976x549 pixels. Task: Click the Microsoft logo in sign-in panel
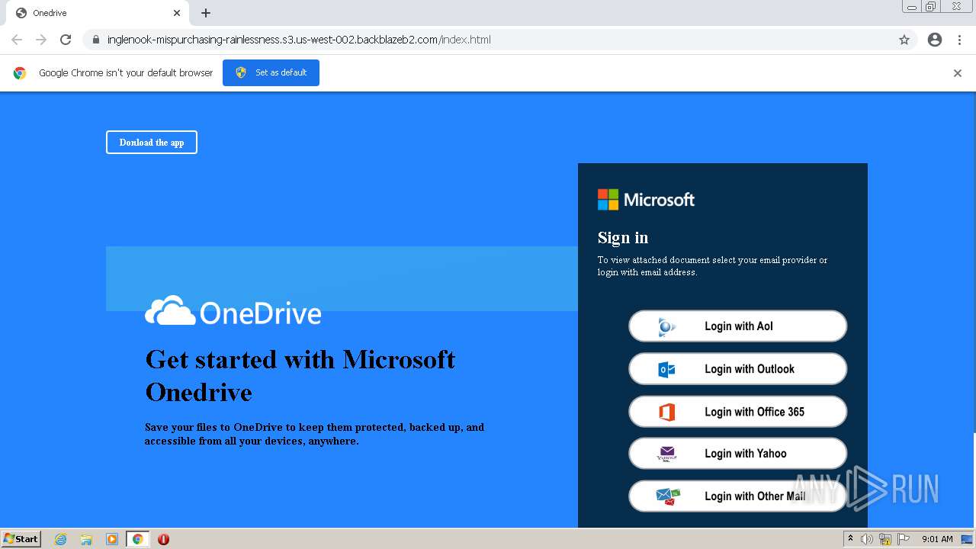click(x=646, y=200)
